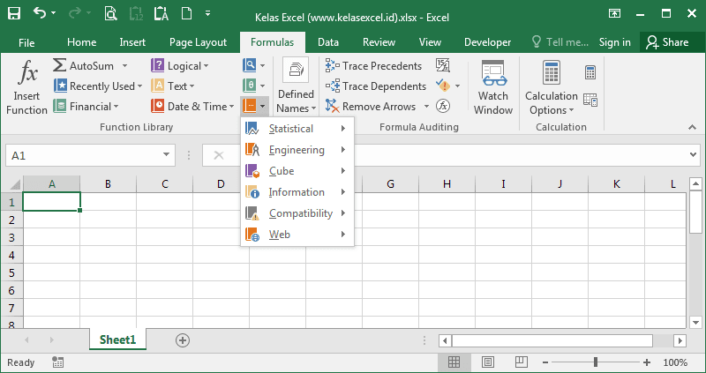Image resolution: width=706 pixels, height=373 pixels.
Task: Click Trace Dependents
Action: (x=376, y=86)
